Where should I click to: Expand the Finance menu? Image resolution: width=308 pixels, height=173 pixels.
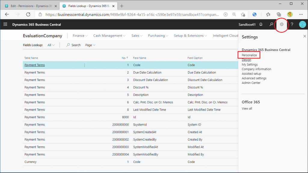tap(80, 36)
